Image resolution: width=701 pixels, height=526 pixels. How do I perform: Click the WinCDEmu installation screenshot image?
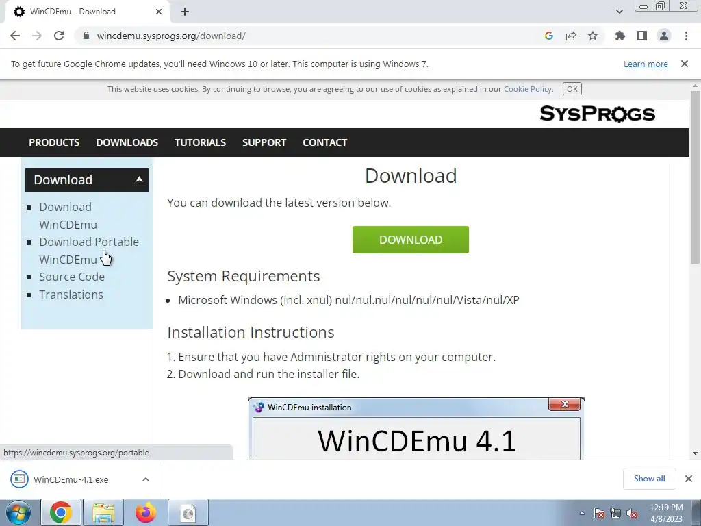(416, 429)
